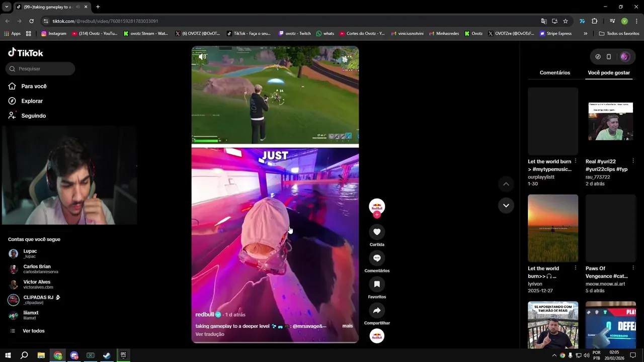
Task: Open the Todos os favoritos bookmarks folder
Action: coord(619,34)
